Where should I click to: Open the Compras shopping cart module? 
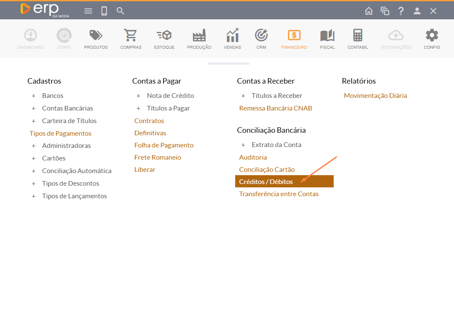(x=131, y=39)
